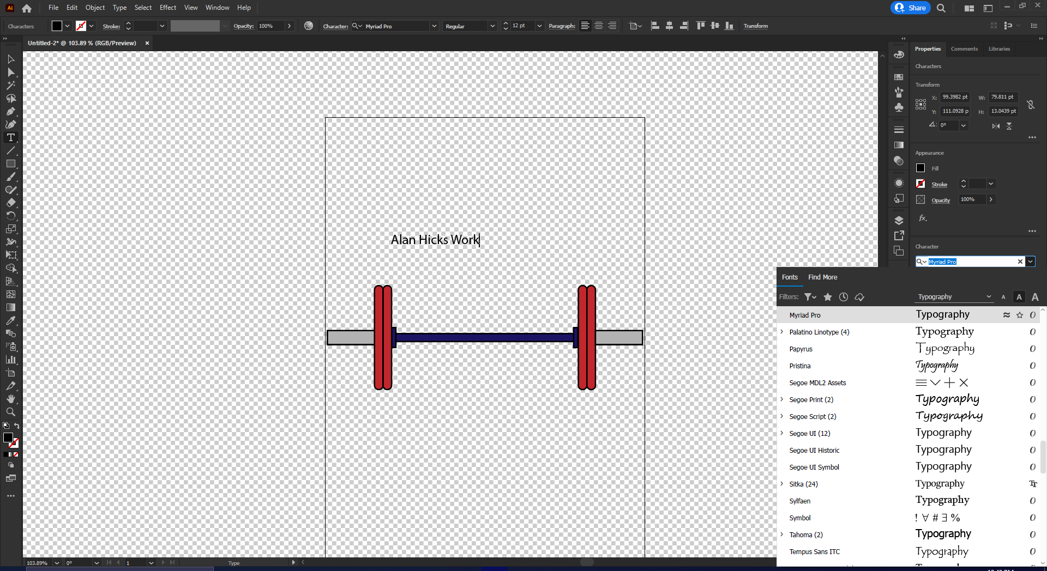Grab the Hand tool
This screenshot has height=571, width=1047.
coord(11,399)
